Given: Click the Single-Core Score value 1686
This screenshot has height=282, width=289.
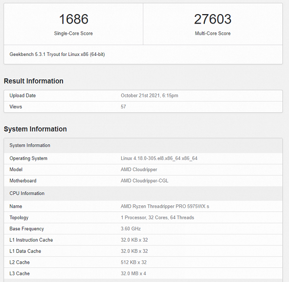Looking at the screenshot, I should point(73,19).
